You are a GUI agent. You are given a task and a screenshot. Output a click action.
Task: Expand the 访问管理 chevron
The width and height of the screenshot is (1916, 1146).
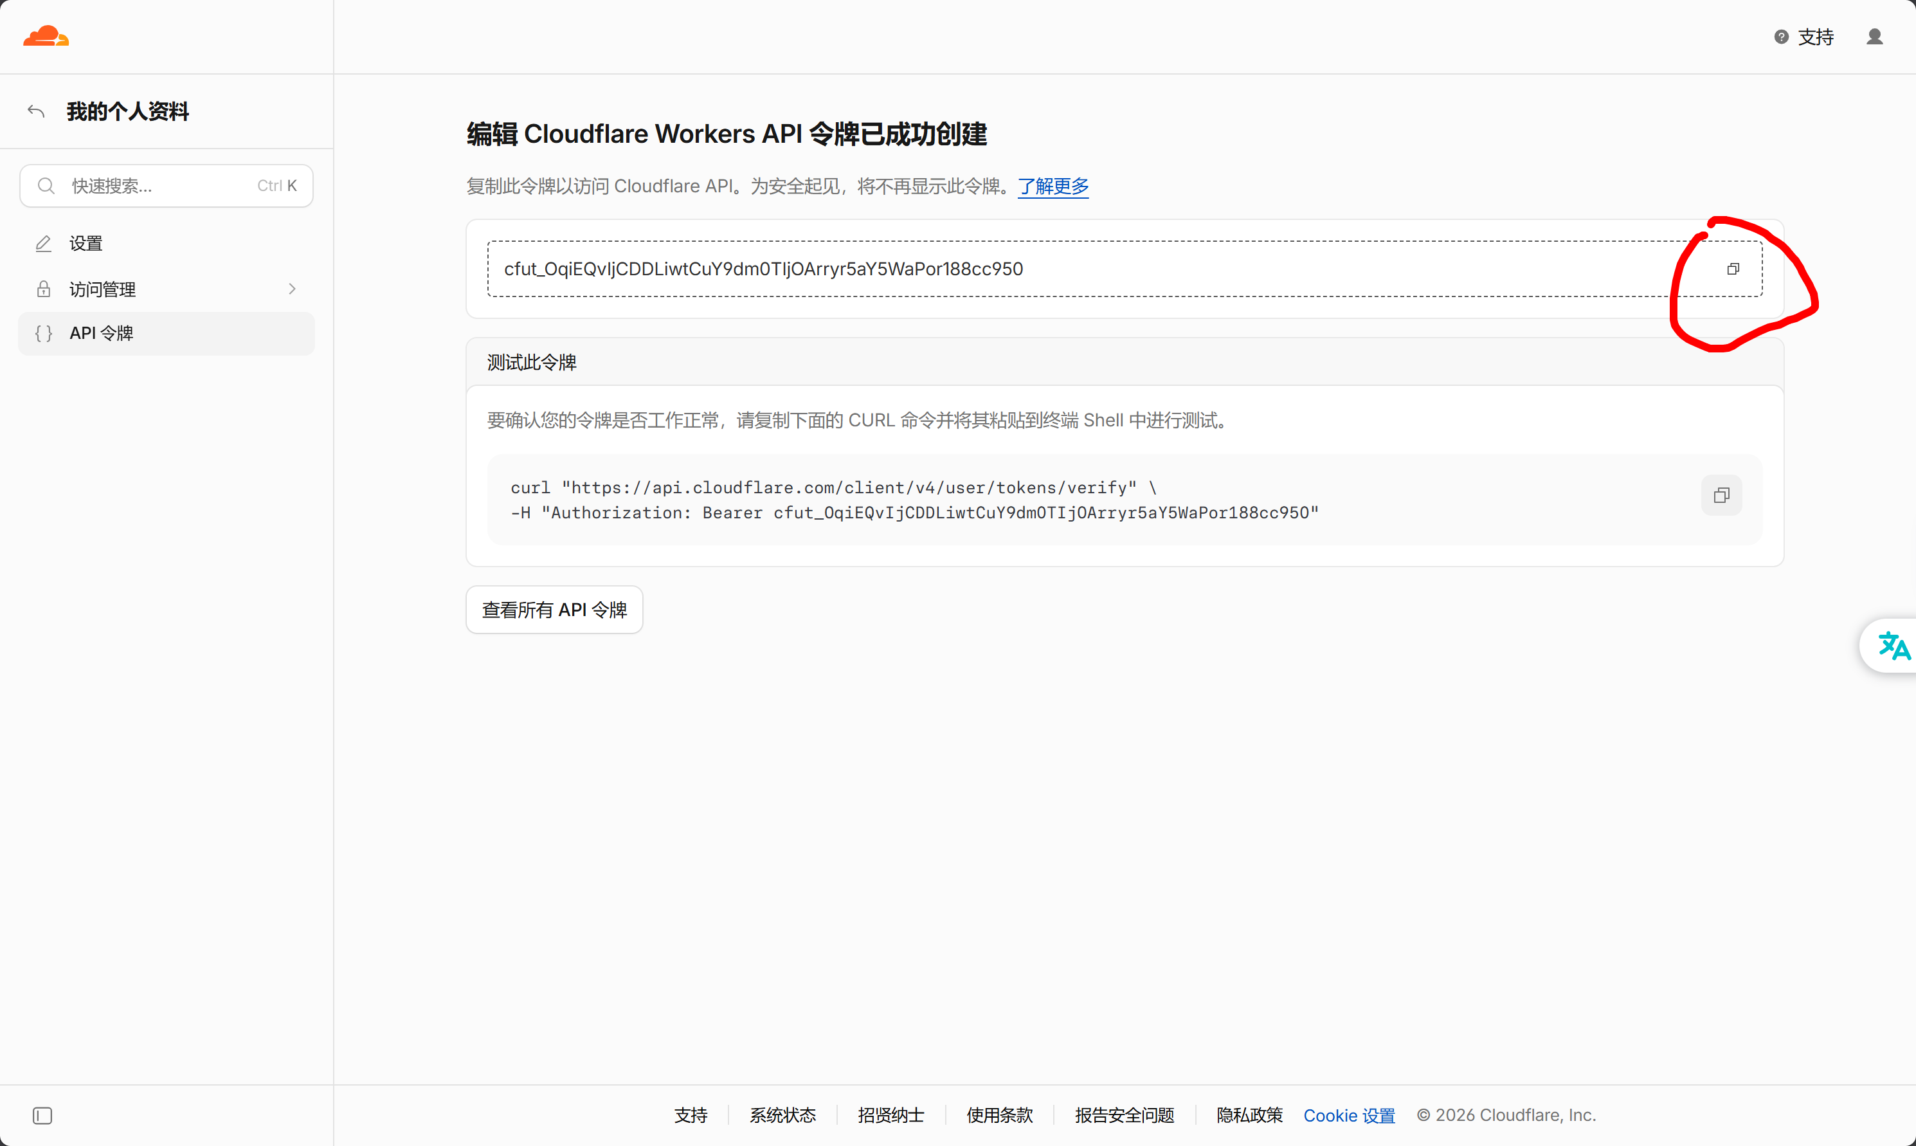292,289
